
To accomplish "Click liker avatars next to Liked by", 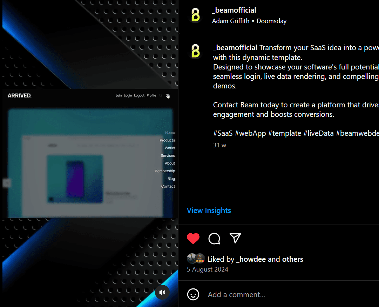I will (196, 259).
